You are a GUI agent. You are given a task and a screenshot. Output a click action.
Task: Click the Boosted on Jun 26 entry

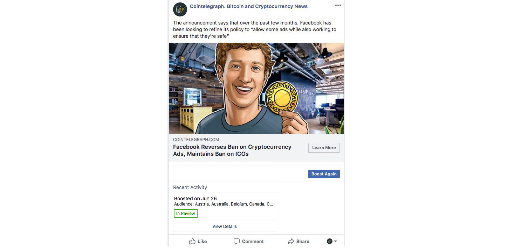tap(195, 199)
